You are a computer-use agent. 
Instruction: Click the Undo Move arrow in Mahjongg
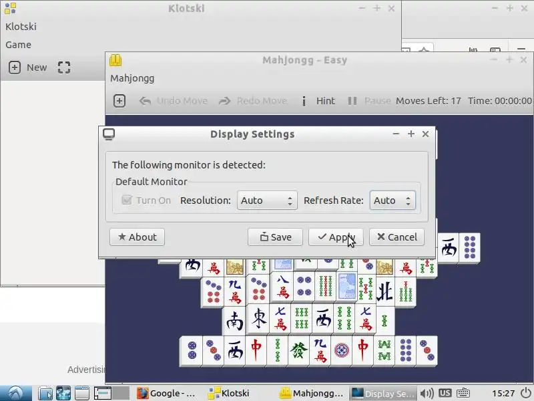[145, 101]
